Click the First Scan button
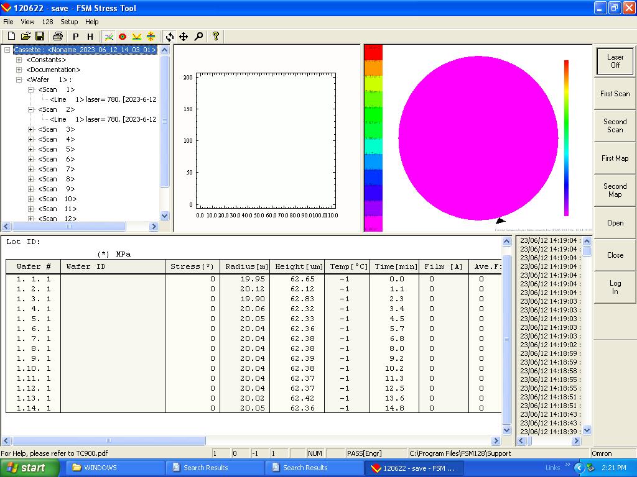637x477 pixels. click(615, 94)
